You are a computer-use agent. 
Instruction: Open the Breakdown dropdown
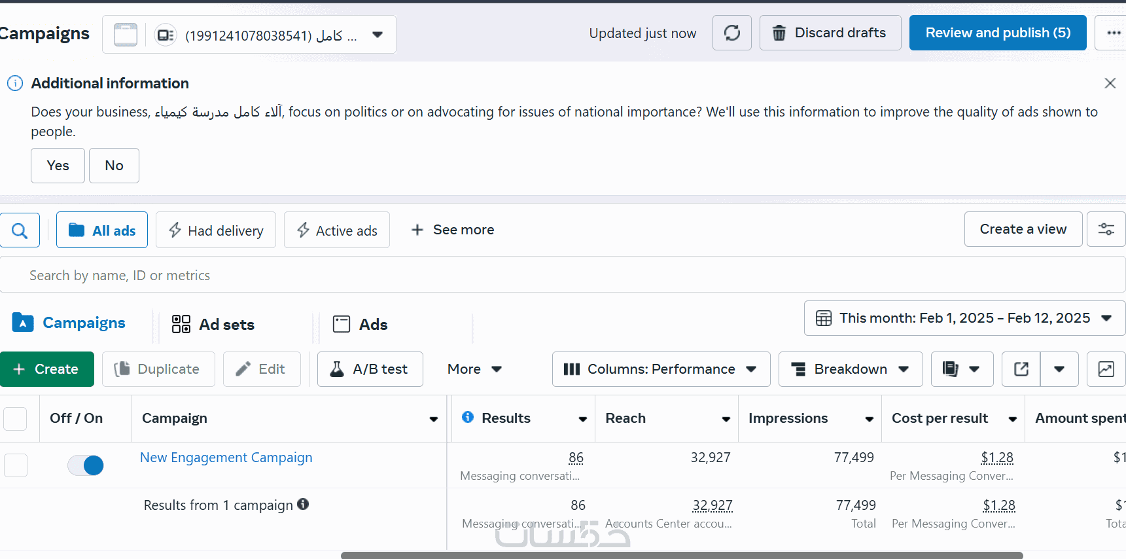coord(850,369)
